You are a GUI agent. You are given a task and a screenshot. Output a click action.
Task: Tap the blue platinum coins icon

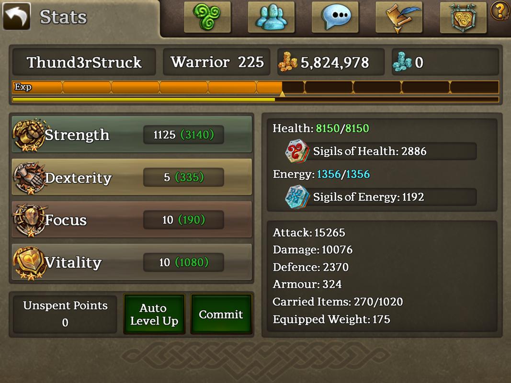[402, 62]
